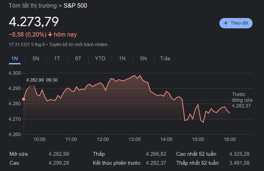The height and width of the screenshot is (171, 264).
Task: Show the YTD chart range
Action: point(100,58)
